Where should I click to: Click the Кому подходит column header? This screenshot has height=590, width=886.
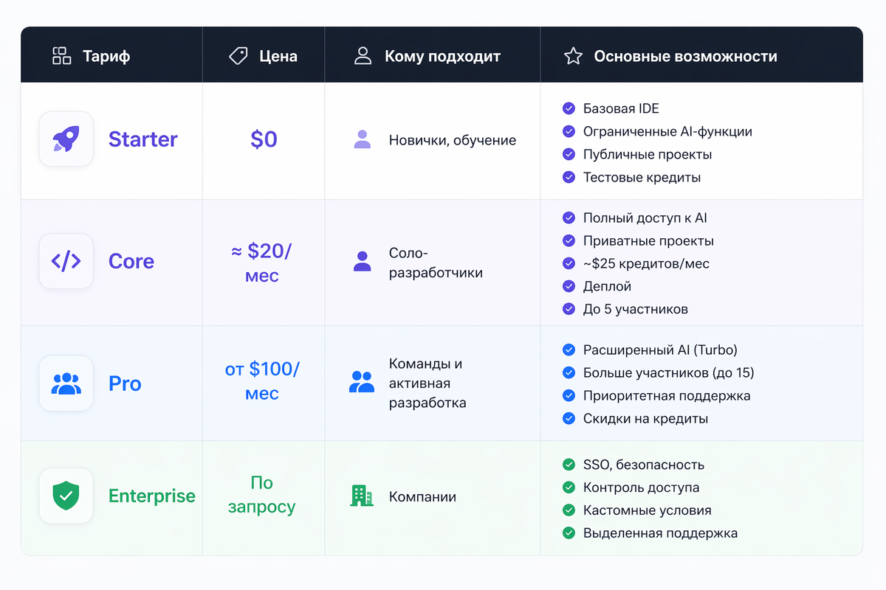coord(442,56)
